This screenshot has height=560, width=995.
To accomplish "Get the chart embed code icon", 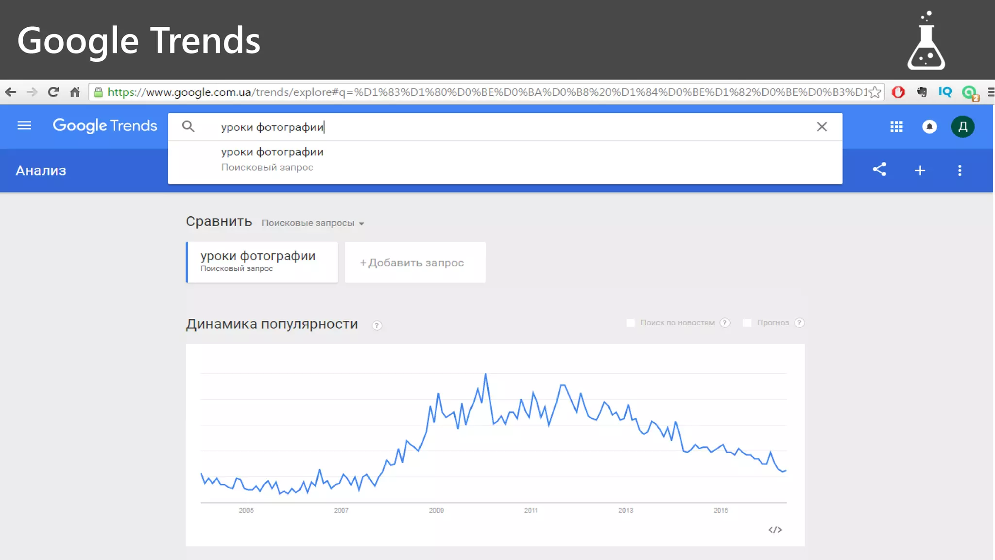I will click(775, 530).
